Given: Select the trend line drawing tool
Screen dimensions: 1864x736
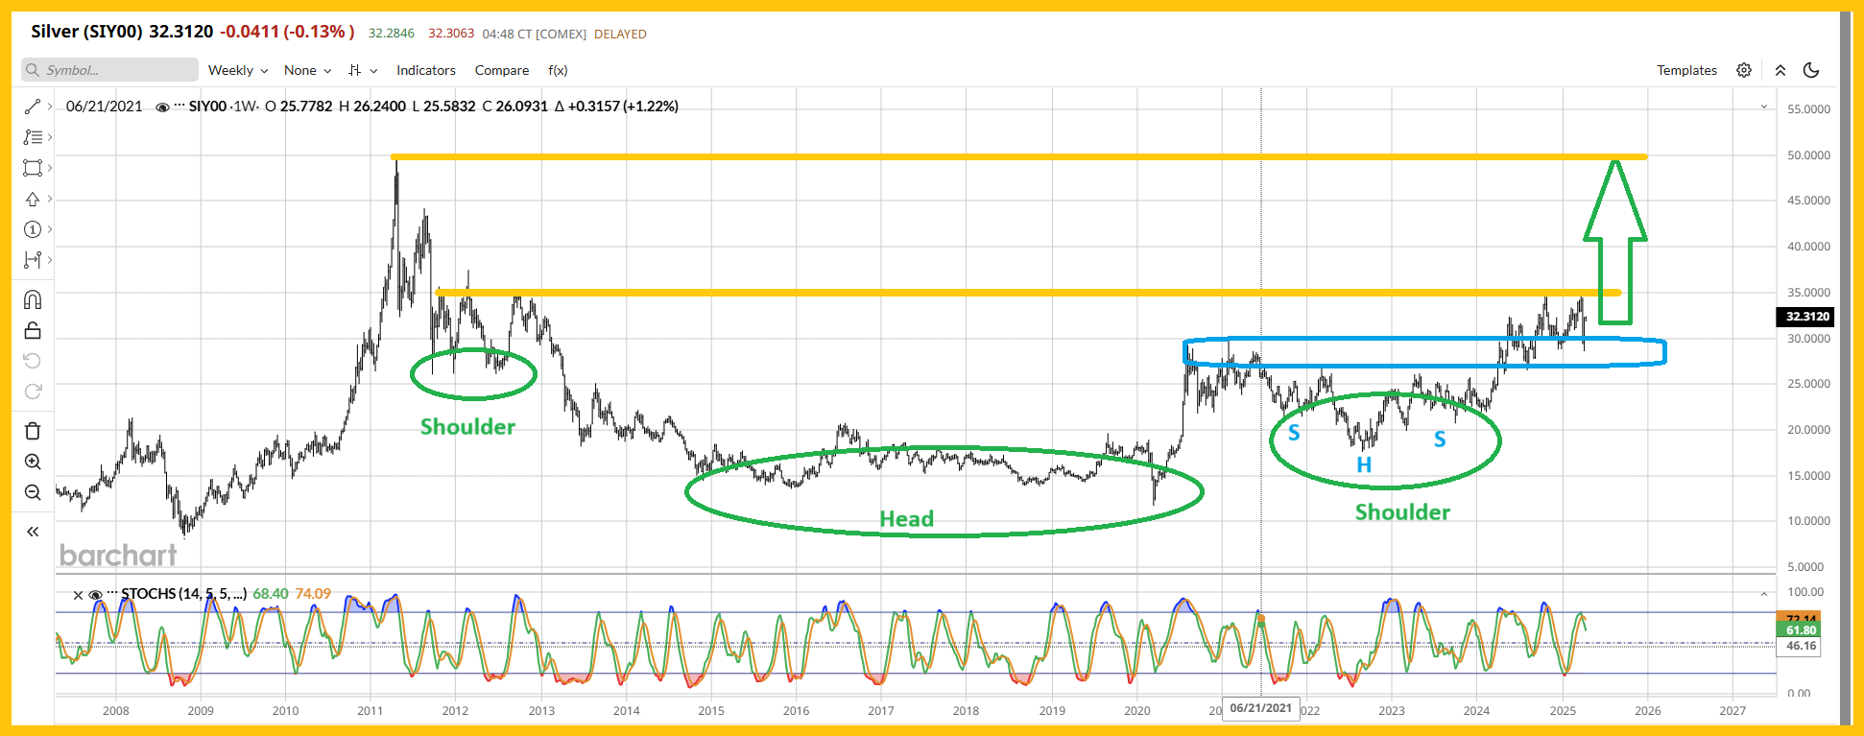Looking at the screenshot, I should [33, 107].
